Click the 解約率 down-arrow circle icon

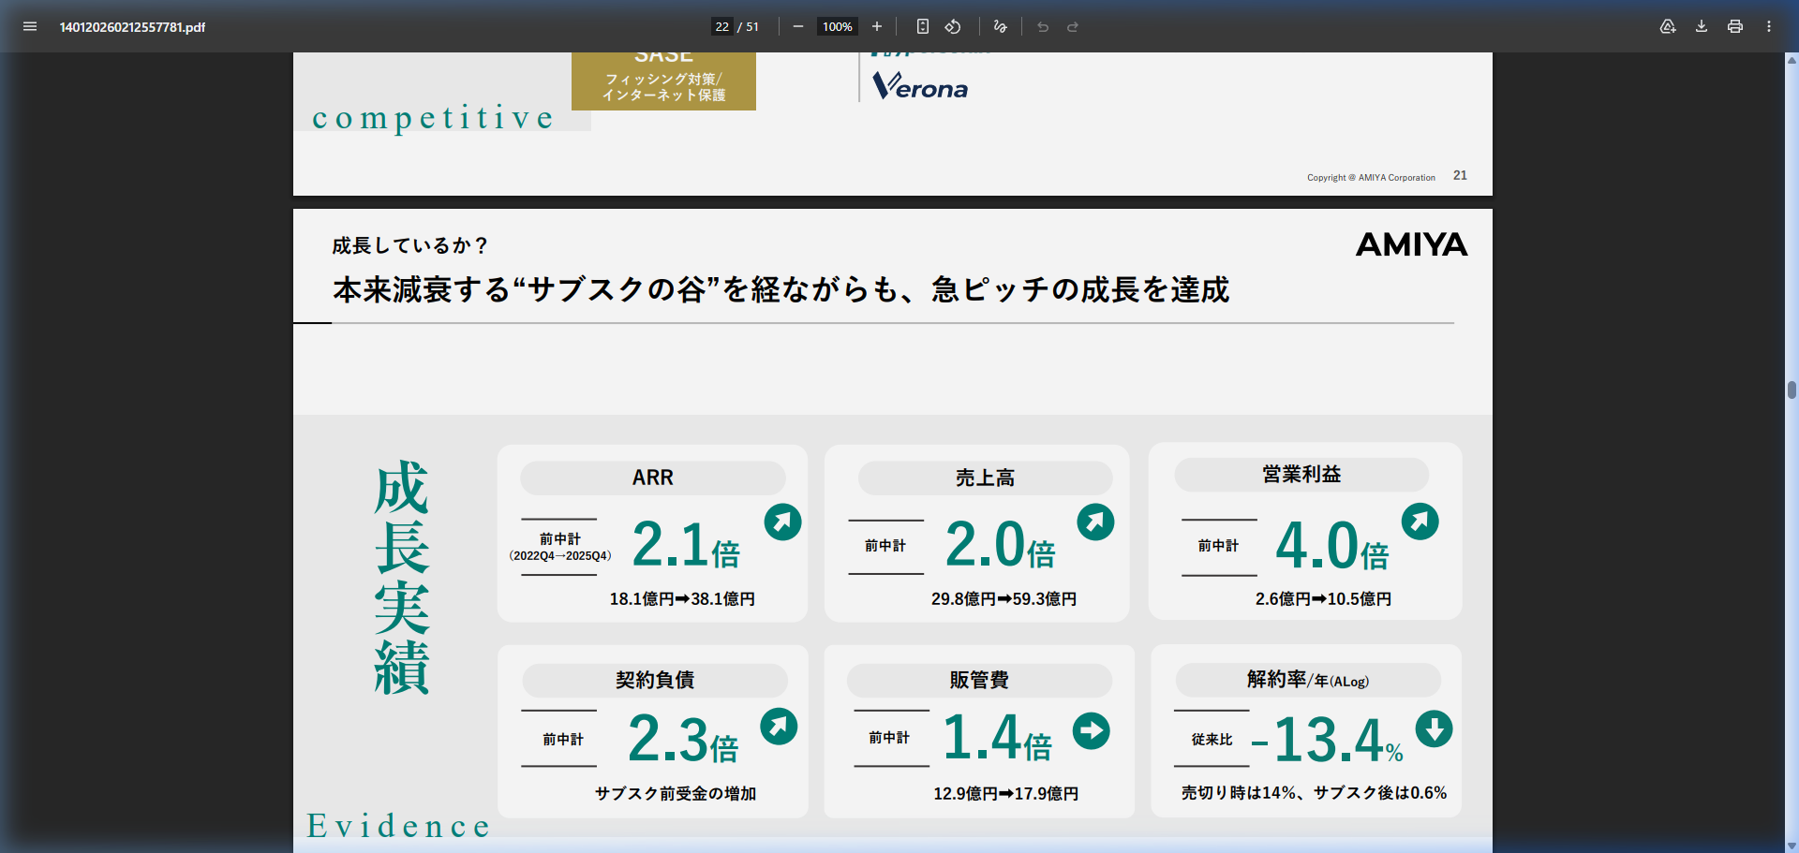click(1434, 728)
